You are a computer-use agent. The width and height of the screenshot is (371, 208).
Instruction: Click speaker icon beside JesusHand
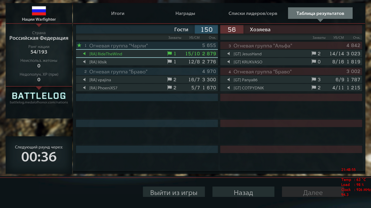(x=229, y=54)
